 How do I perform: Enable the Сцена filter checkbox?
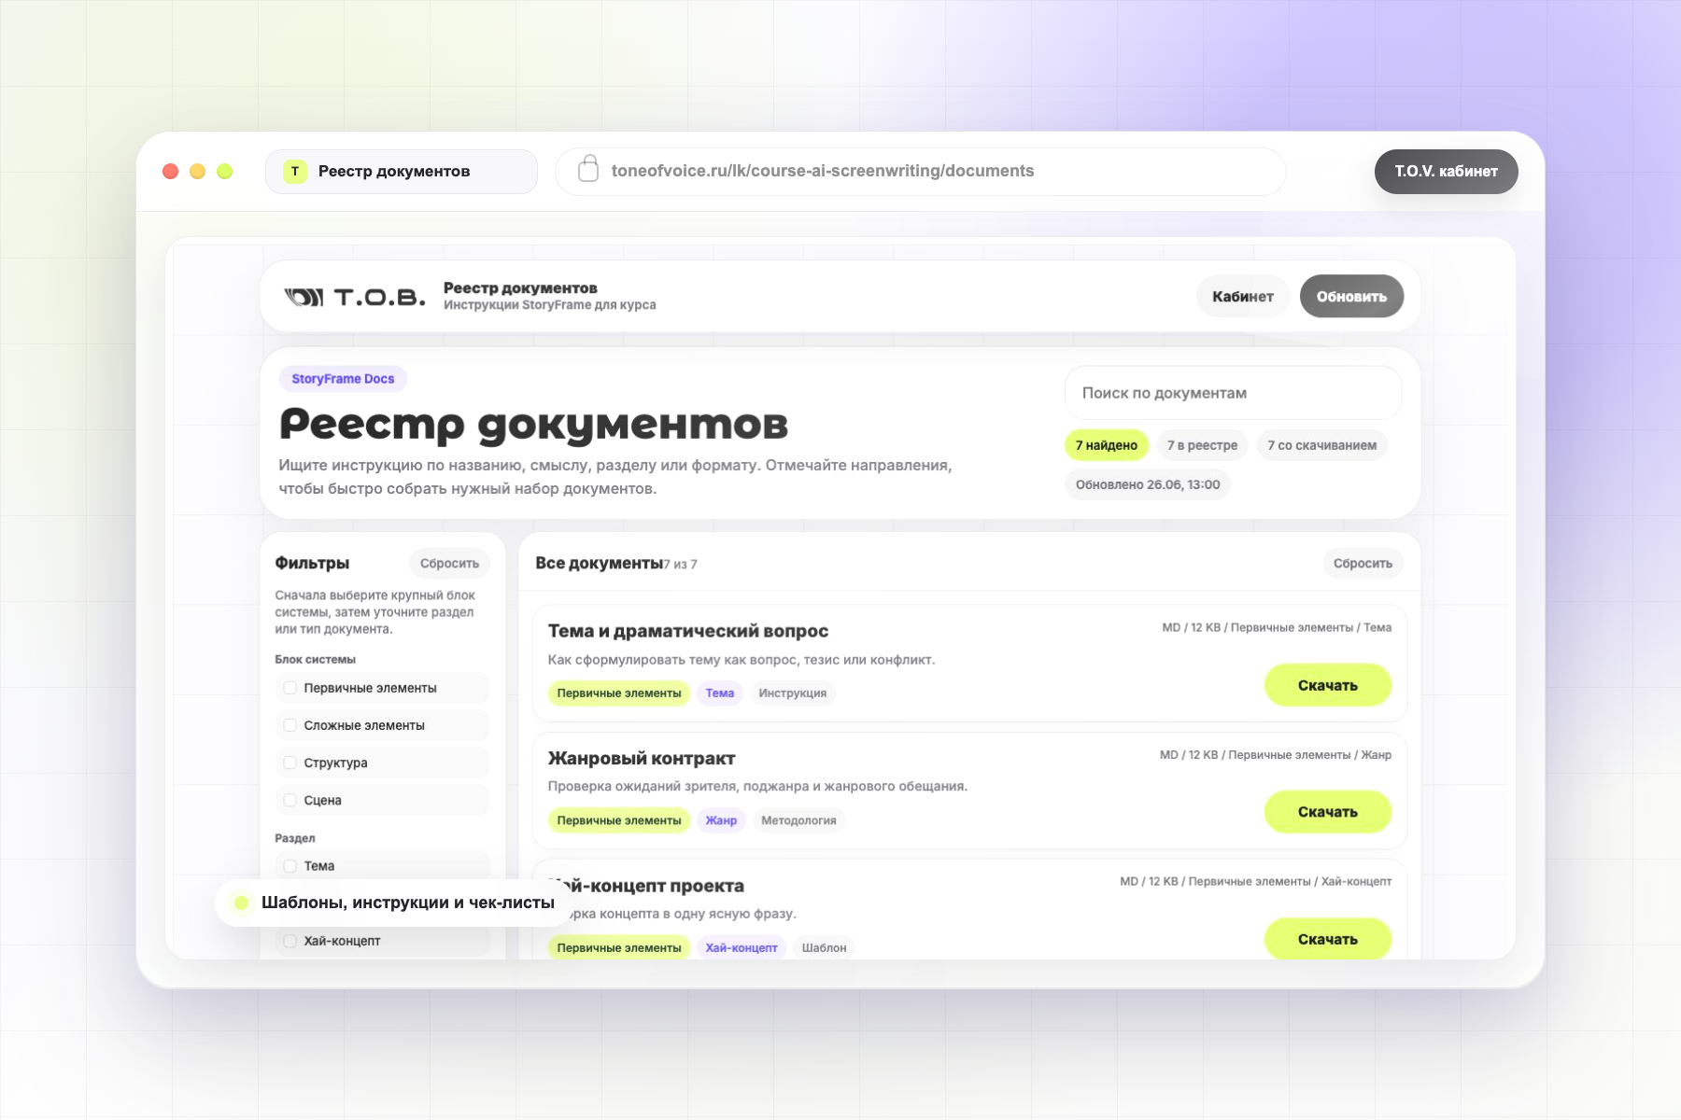[290, 800]
